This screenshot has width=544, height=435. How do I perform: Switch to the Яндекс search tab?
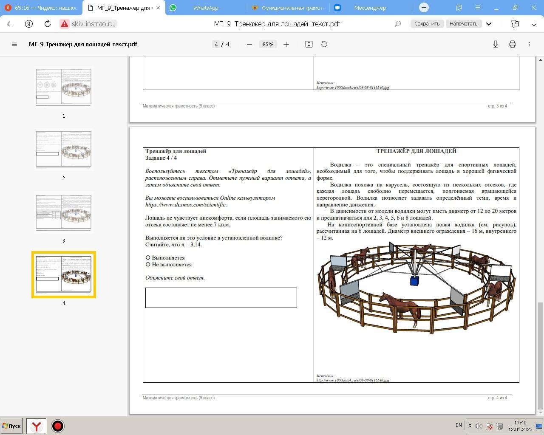(41, 8)
